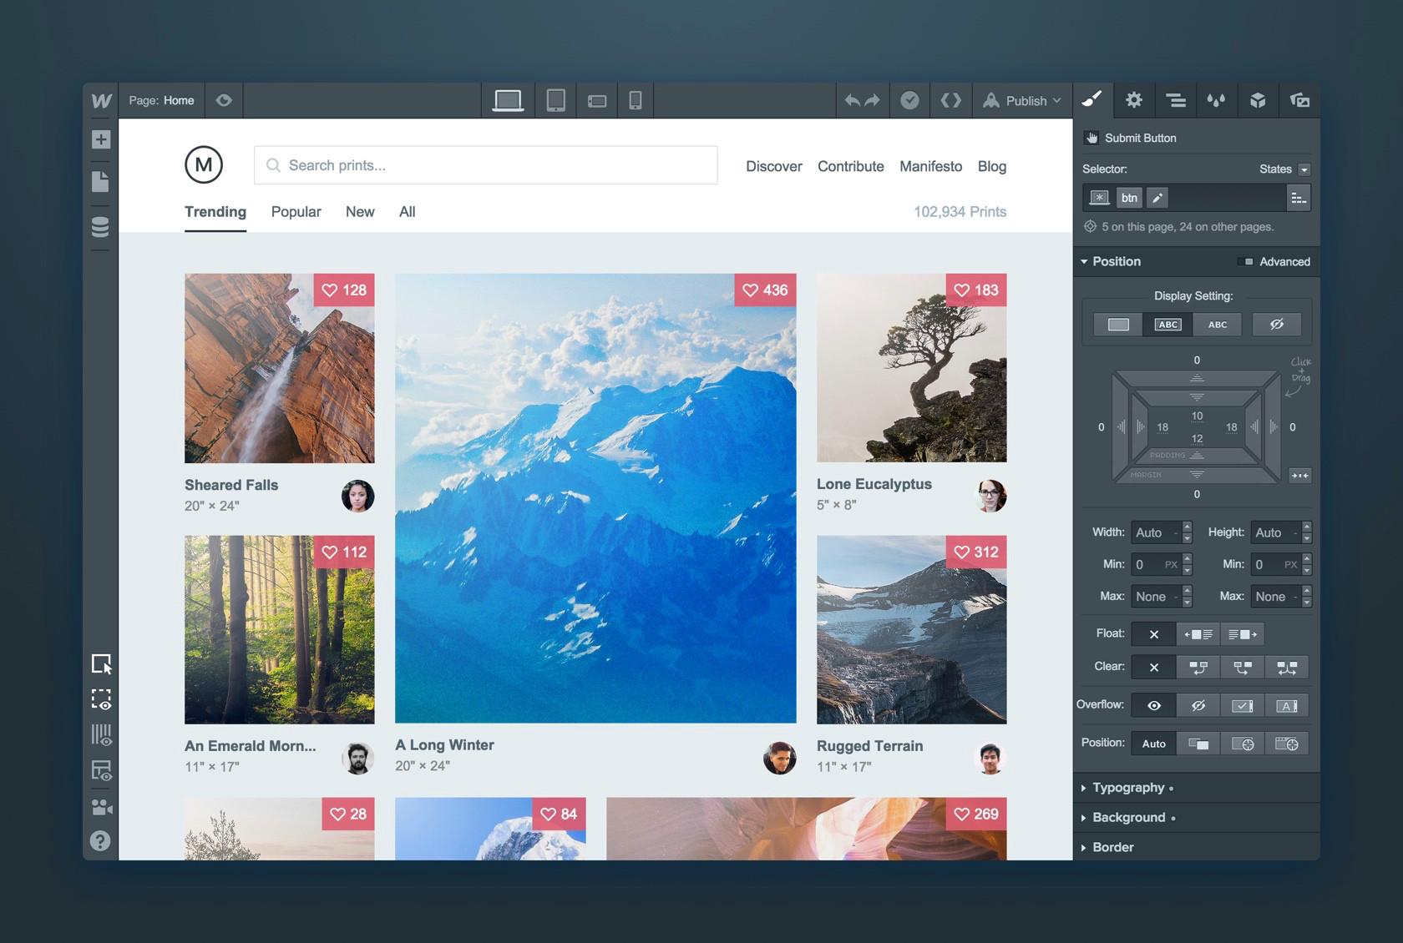Viewport: 1403px width, 943px height.
Task: Switch to the All tab
Action: point(407,212)
